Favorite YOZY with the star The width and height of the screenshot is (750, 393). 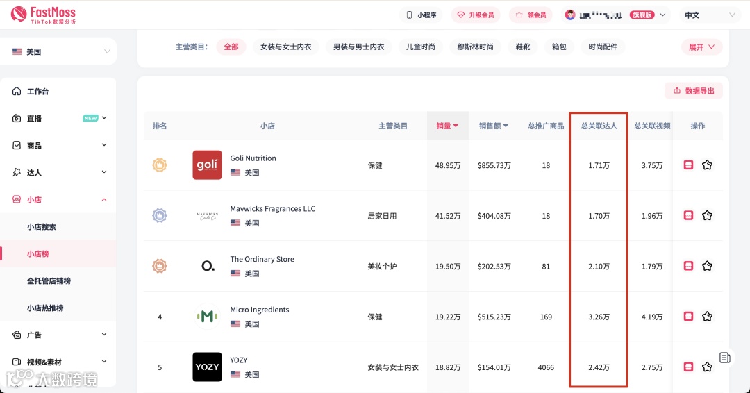pos(708,367)
